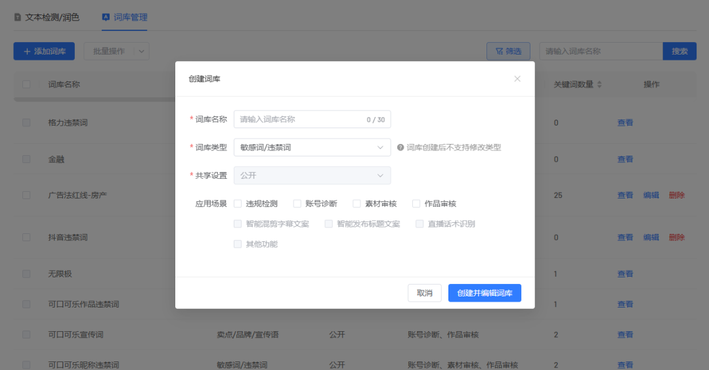Click the 创建并编辑词库 button
This screenshot has height=370, width=709.
(484, 293)
